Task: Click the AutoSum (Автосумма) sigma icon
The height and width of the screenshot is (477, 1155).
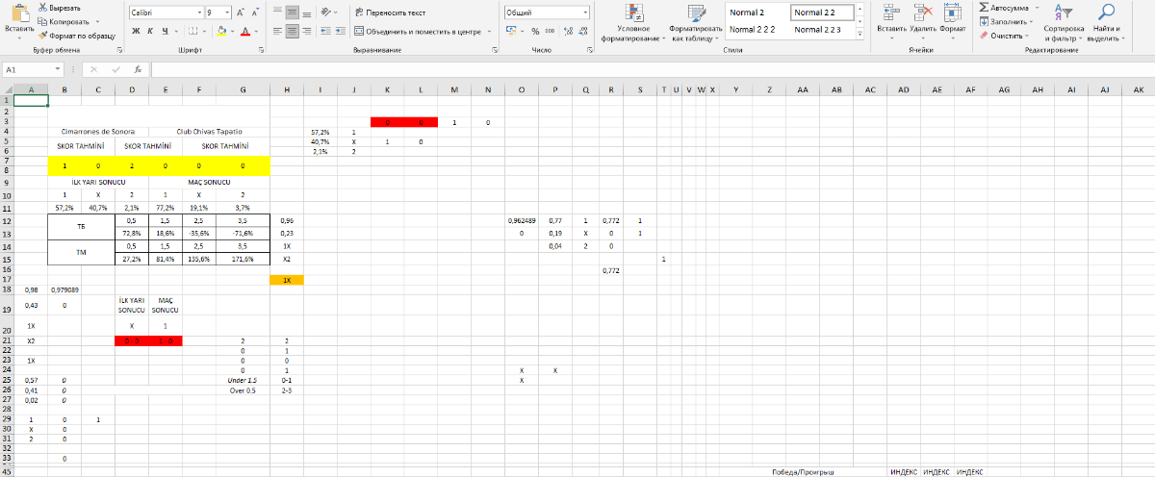Action: (984, 7)
